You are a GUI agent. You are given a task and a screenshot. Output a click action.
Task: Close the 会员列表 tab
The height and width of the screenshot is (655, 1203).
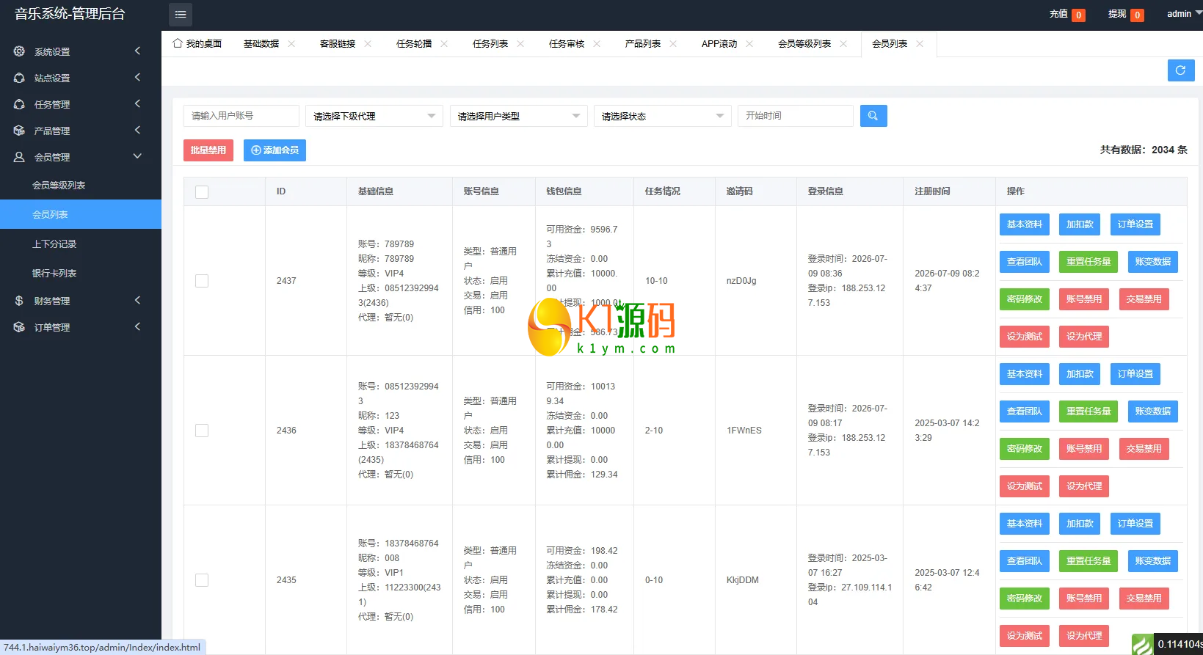pos(920,44)
